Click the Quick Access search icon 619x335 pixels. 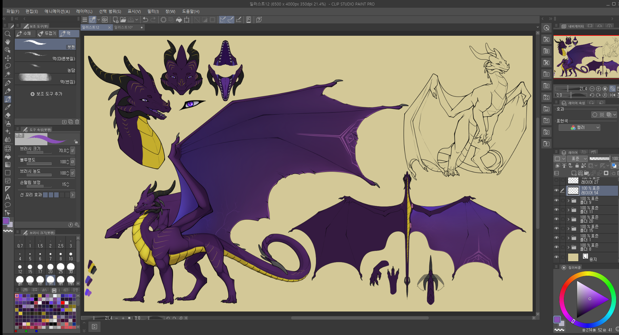(x=546, y=28)
